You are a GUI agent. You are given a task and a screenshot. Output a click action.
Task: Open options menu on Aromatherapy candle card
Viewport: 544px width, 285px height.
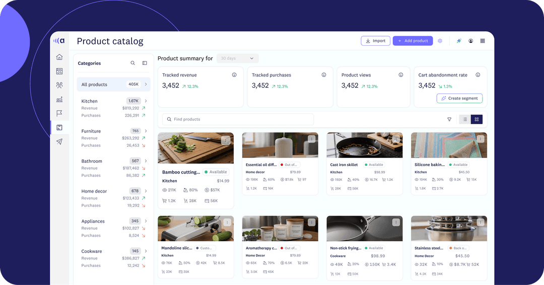point(312,222)
